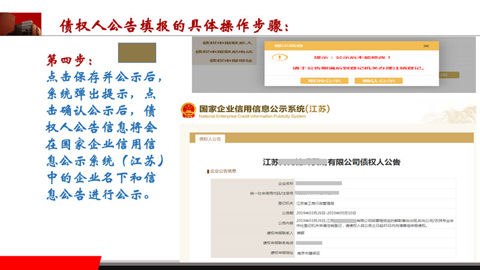Image resolution: width=480 pixels, height=270 pixels.
Task: Click the 提示信息 dialog title bar
Action: (x=348, y=46)
